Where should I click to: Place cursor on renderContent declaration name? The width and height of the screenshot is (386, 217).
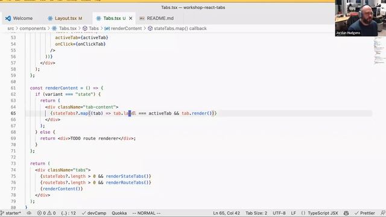(x=62, y=88)
